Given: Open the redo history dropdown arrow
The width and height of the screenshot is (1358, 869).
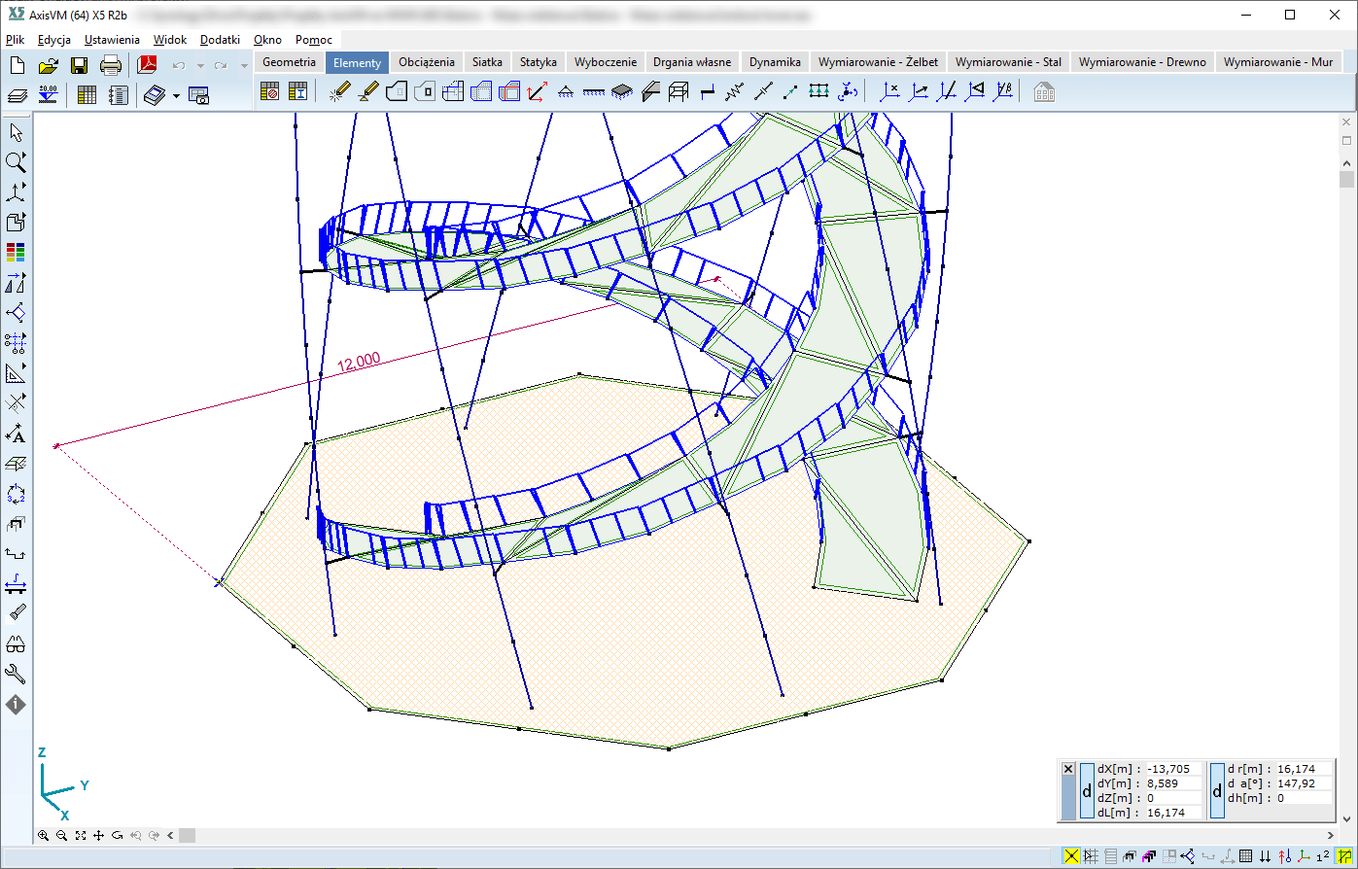Looking at the screenshot, I should pos(243,66).
